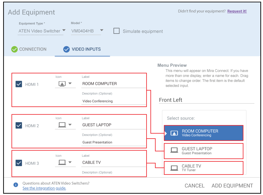263x195 pixels.
Task: Uncheck the HDMI 1 input checkbox
Action: pyautogui.click(x=19, y=84)
